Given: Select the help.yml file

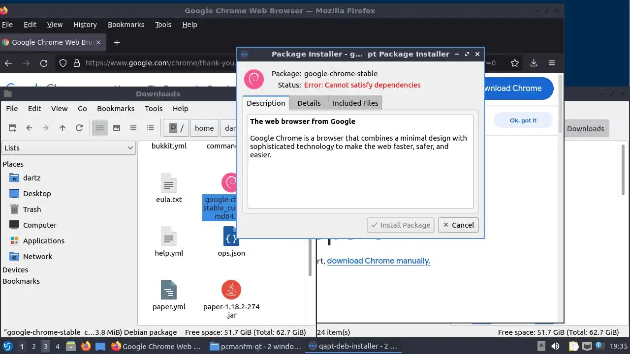Looking at the screenshot, I should pyautogui.click(x=169, y=242).
